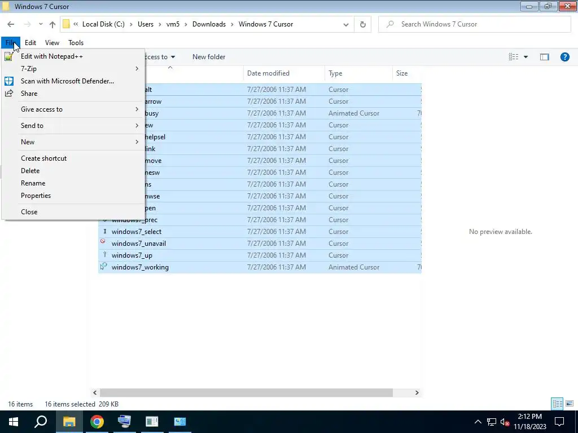This screenshot has width=578, height=433.
Task: Choose Delete in File menu
Action: point(73,171)
